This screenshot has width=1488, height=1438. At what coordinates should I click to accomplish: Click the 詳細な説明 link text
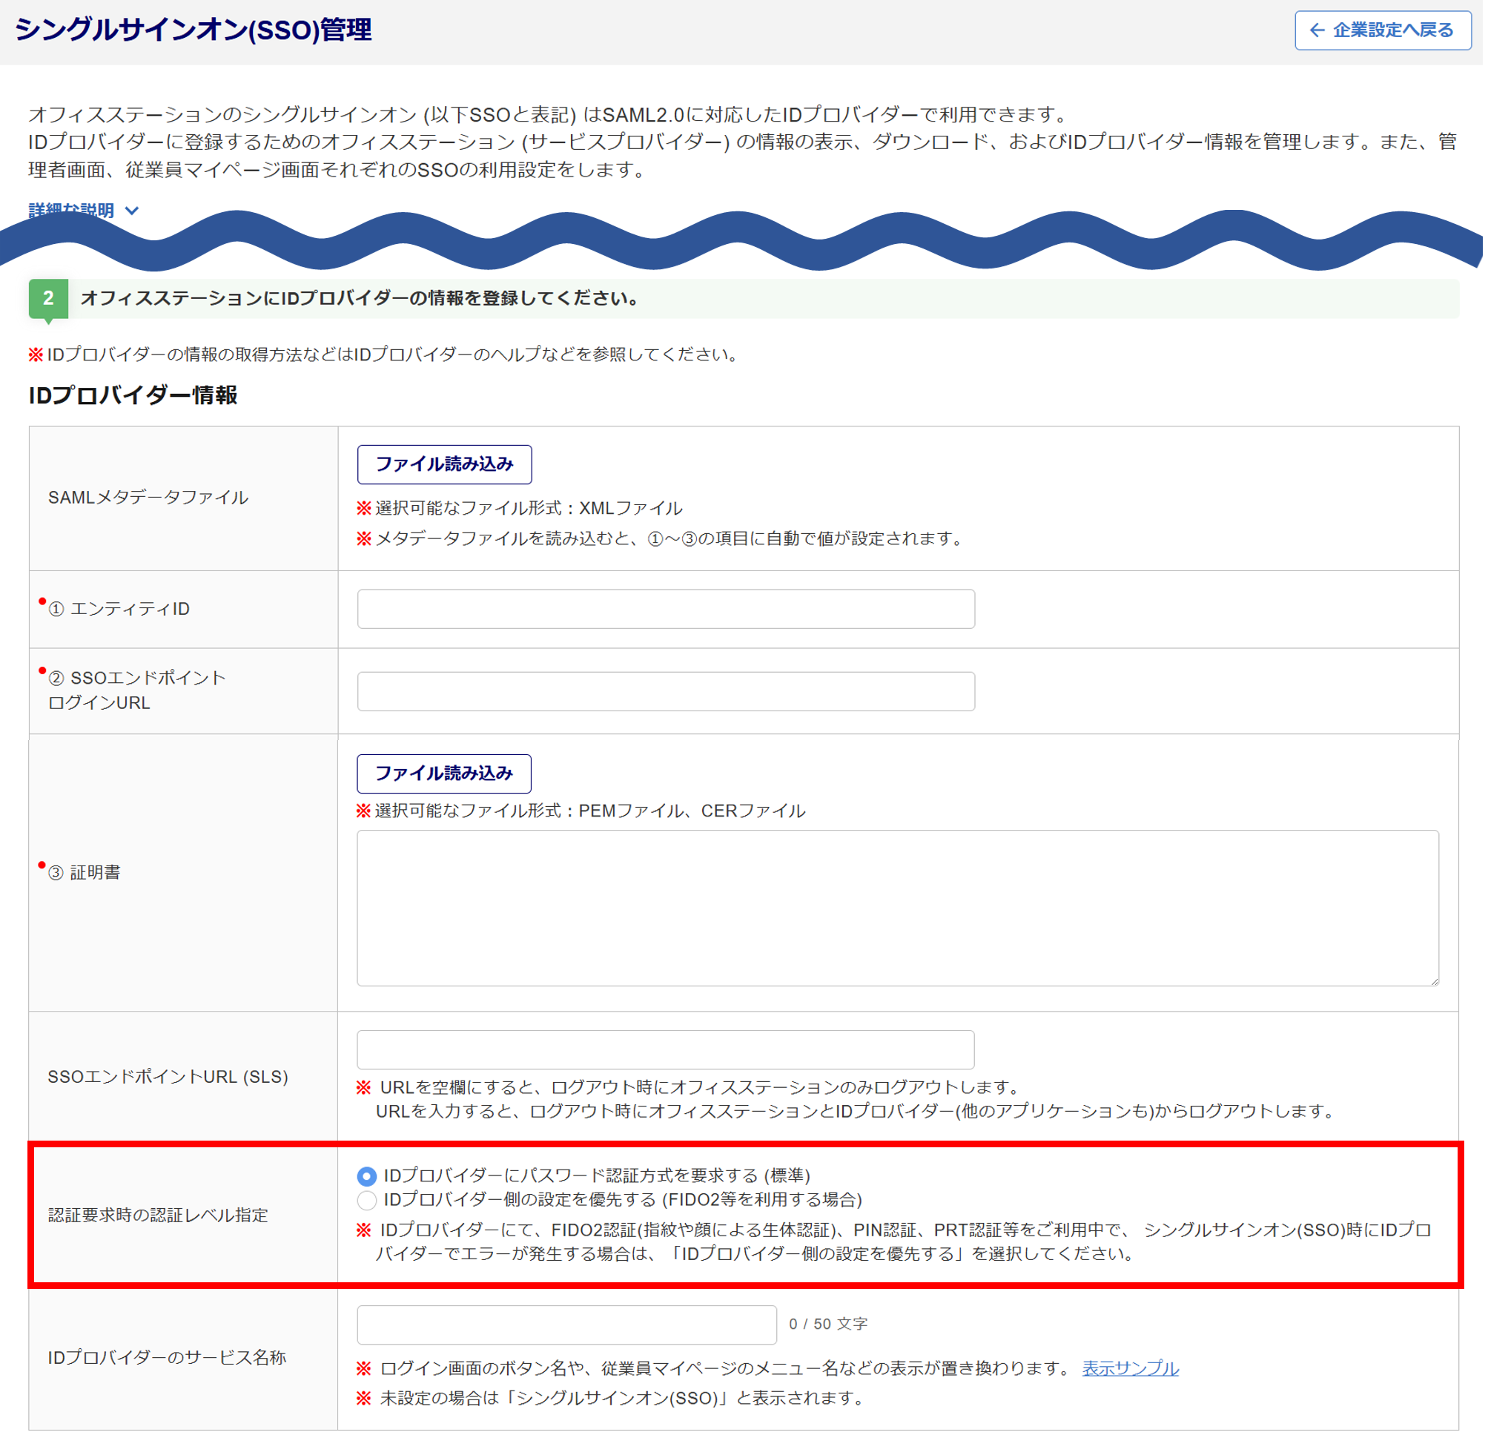coord(71,210)
